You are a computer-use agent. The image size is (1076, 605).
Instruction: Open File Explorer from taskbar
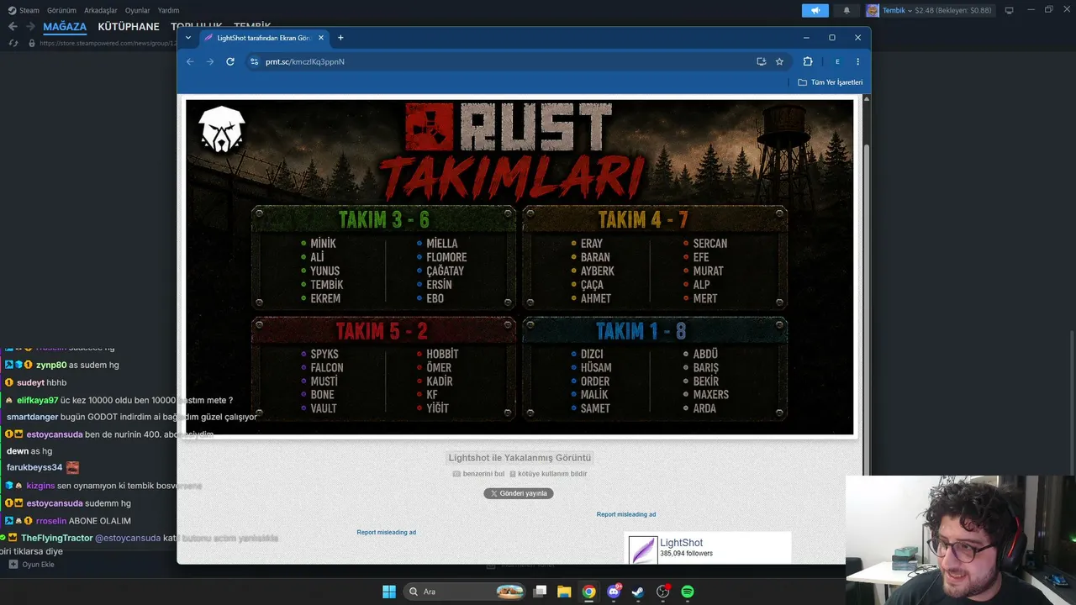coord(564,592)
